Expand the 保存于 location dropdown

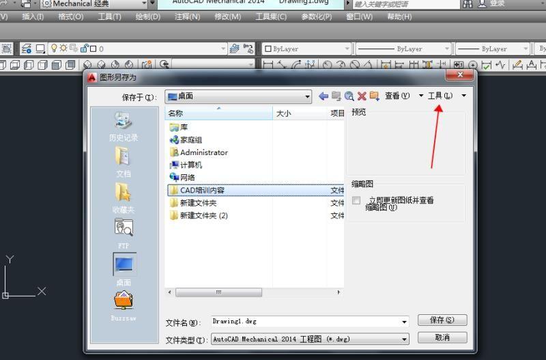click(308, 96)
